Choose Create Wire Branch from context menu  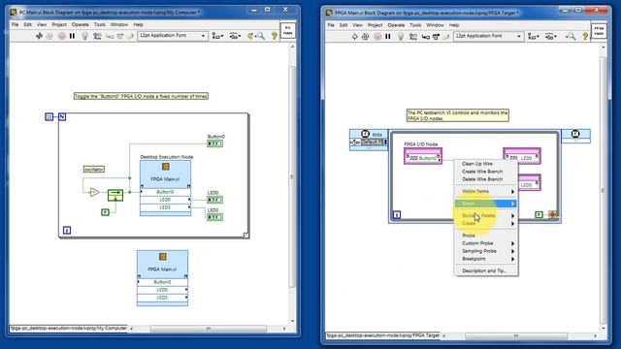click(486, 172)
